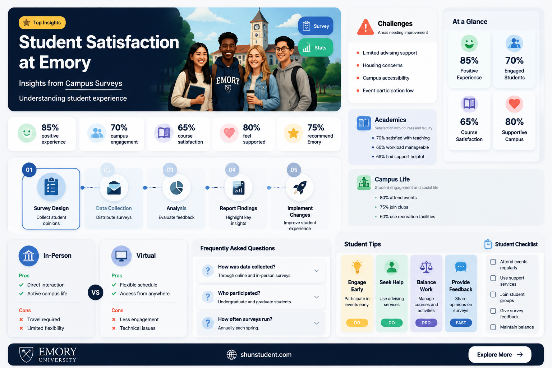The height and width of the screenshot is (368, 552).
Task: Open the Stats button in hero banner
Action: (316, 47)
